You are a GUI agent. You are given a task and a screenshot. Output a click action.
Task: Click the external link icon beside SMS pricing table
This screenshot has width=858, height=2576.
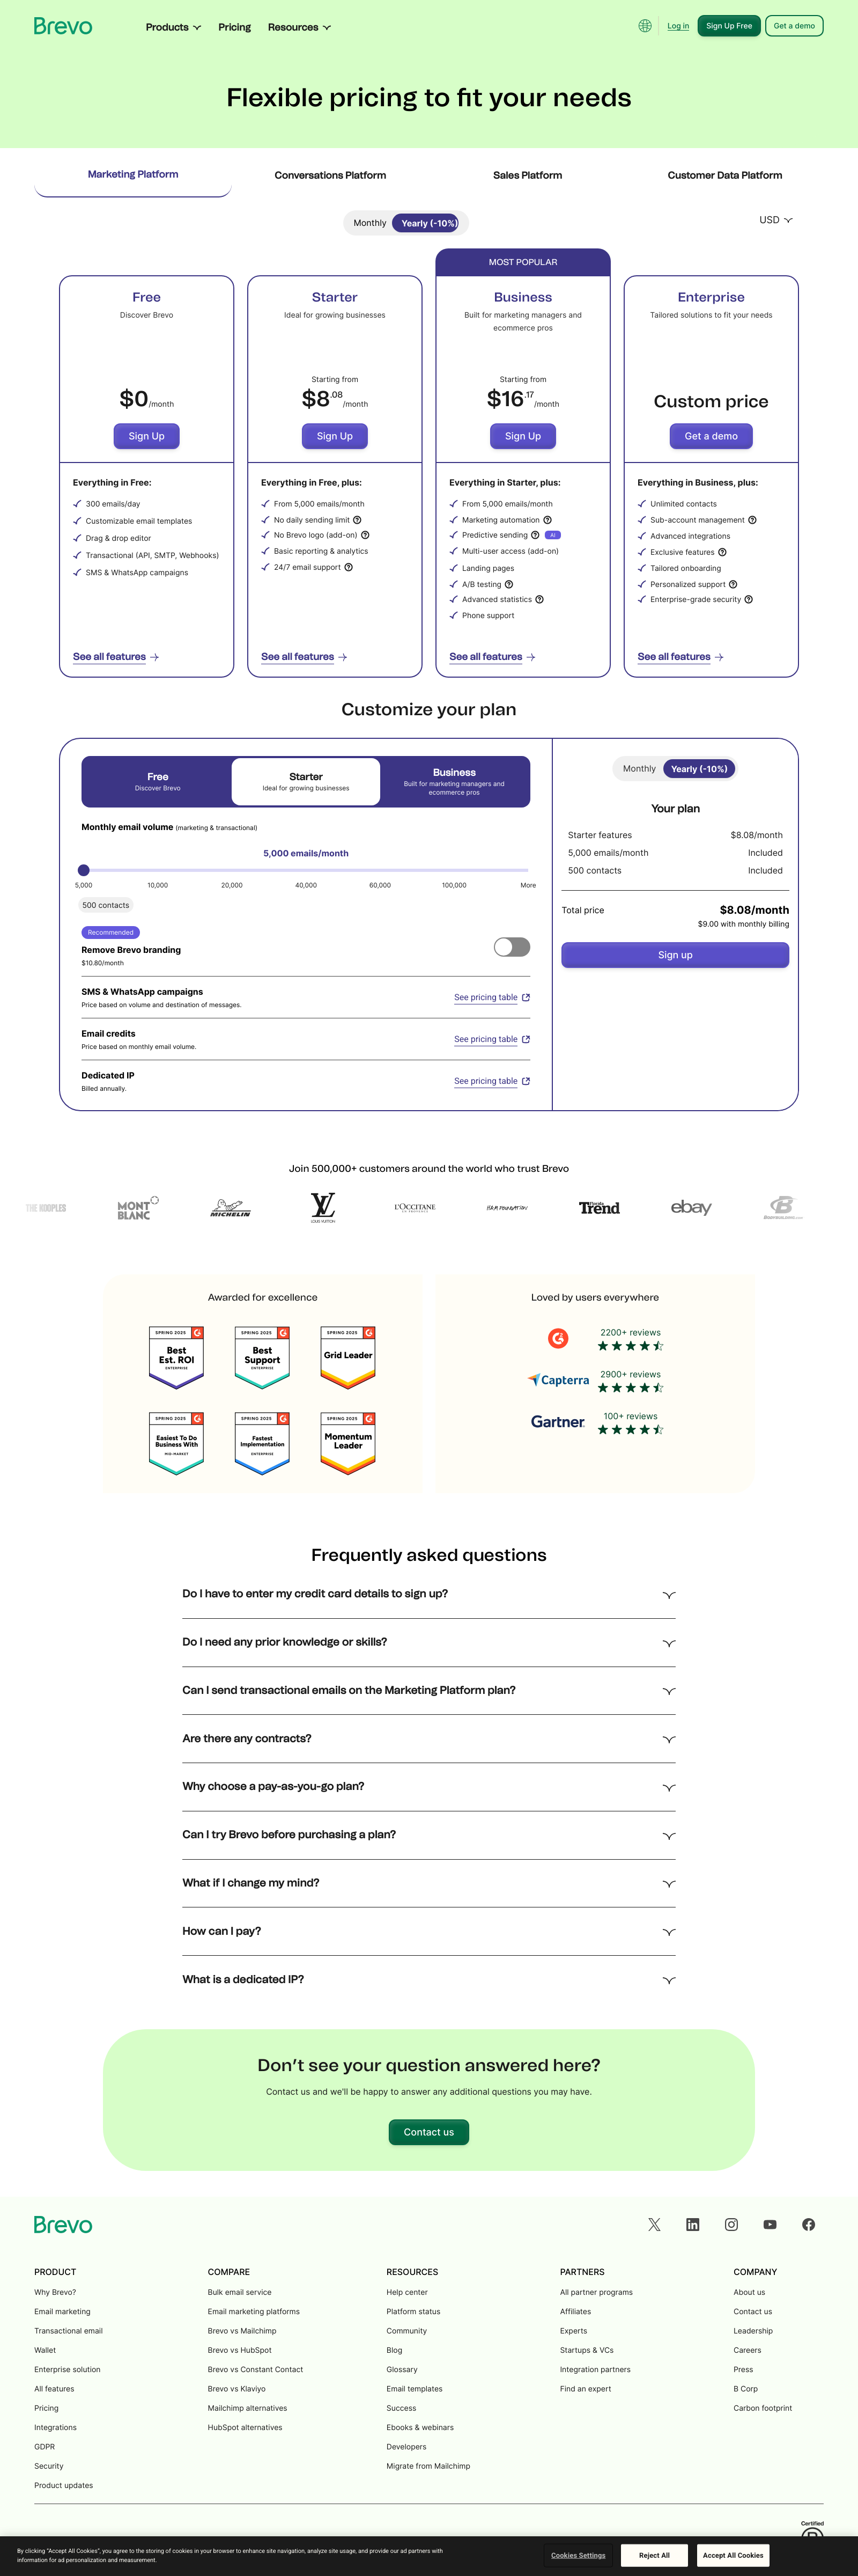(x=528, y=997)
